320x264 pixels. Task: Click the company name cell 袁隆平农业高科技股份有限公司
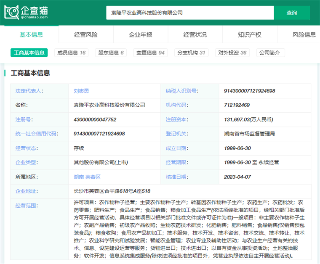click(x=109, y=105)
